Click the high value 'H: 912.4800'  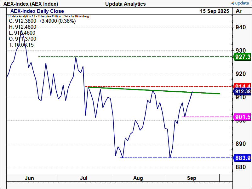(x=22, y=27)
